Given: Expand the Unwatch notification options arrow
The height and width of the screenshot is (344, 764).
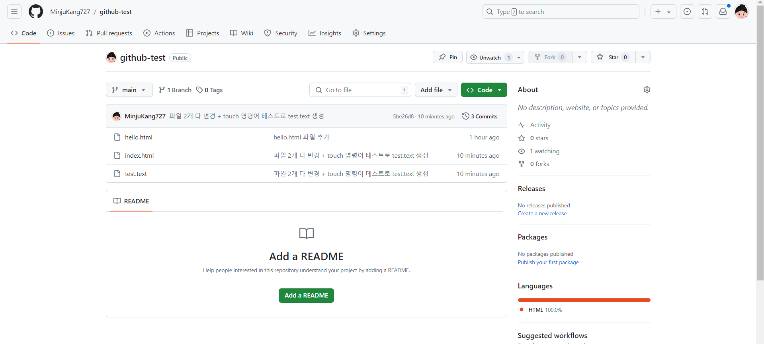Looking at the screenshot, I should (x=519, y=57).
